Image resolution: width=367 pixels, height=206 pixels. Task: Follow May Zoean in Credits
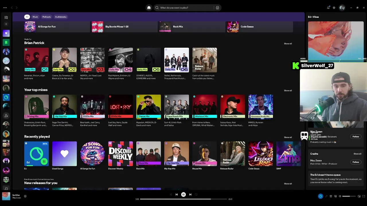tap(356, 162)
